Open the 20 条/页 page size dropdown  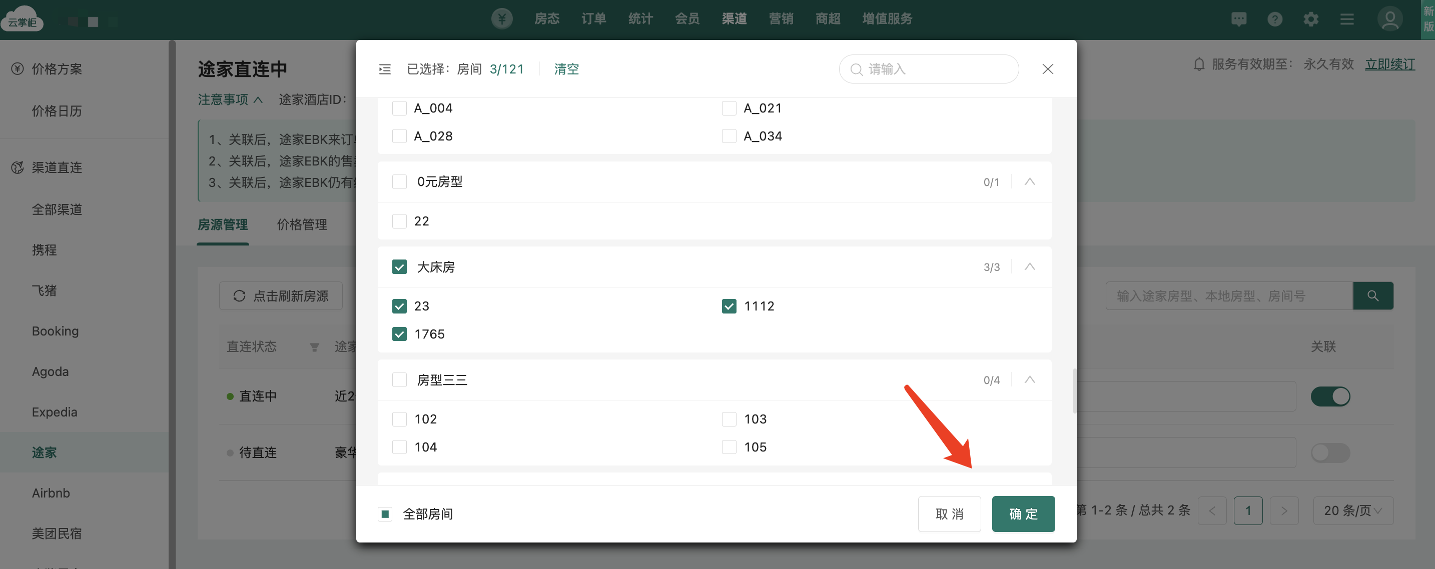(x=1352, y=510)
